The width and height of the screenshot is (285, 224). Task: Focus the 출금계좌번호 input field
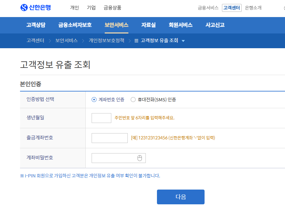[110, 138]
